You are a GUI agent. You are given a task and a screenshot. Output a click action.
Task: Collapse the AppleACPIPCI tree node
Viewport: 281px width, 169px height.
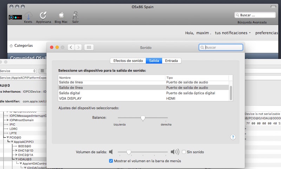point(12,142)
